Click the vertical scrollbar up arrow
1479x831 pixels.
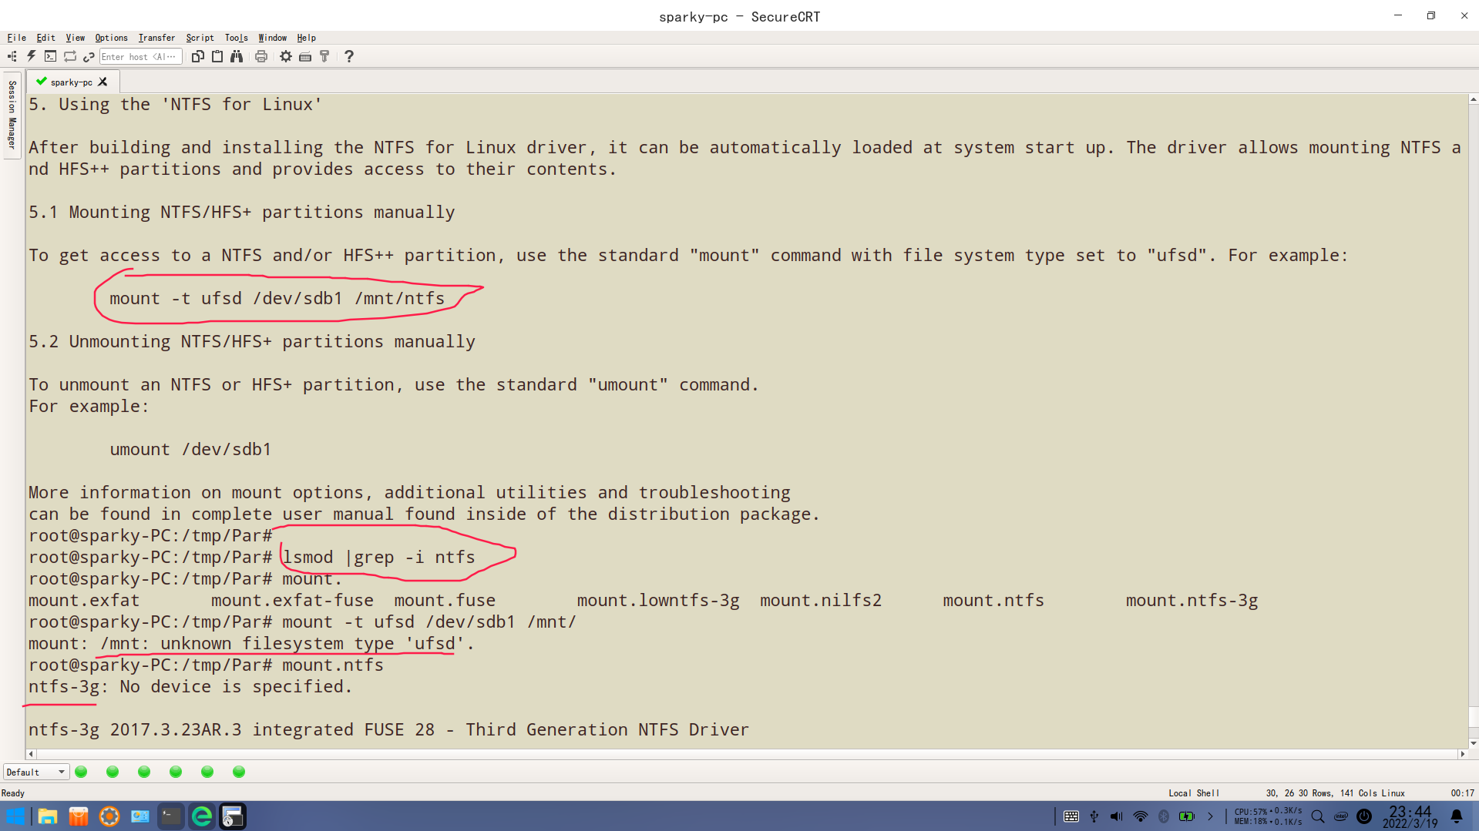[1473, 99]
